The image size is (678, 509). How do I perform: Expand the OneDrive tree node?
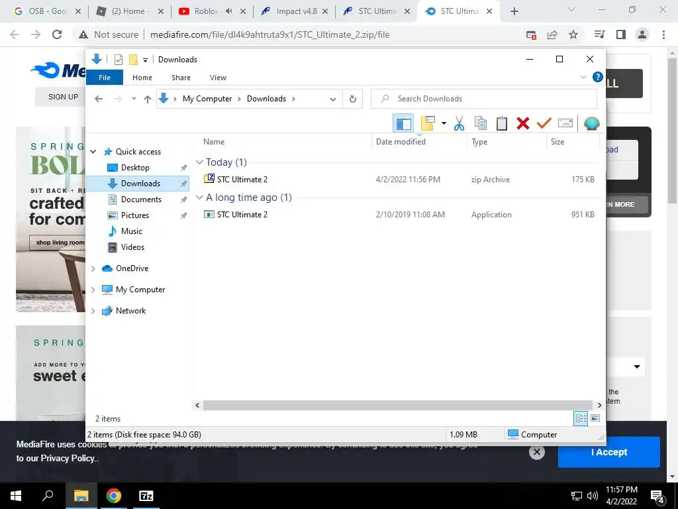[x=93, y=268]
